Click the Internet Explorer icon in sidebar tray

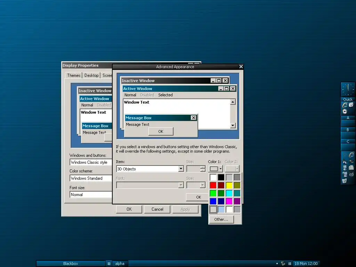click(351, 155)
